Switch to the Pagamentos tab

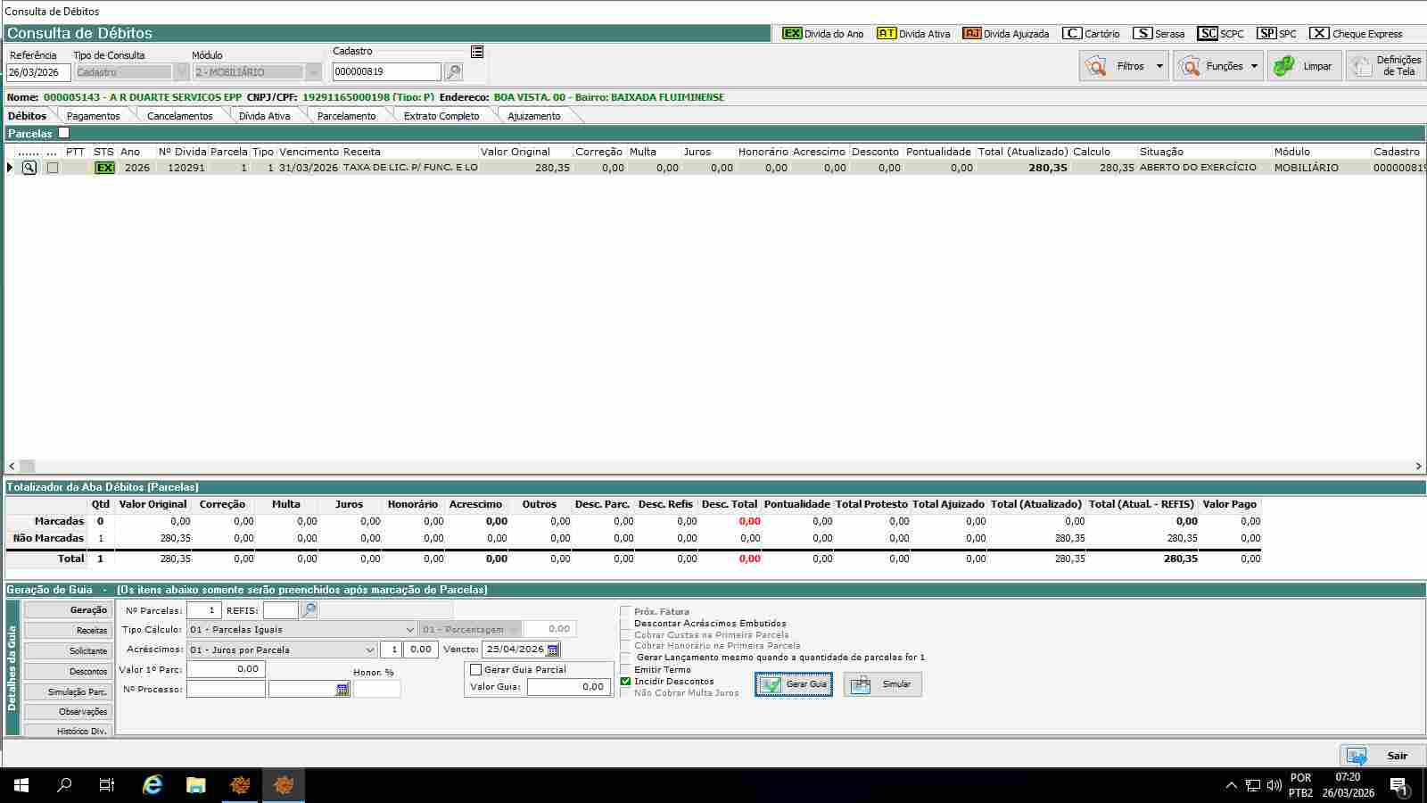pos(93,116)
